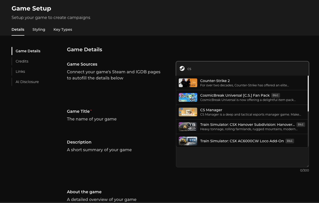Choose CosmicBreak Universal [C.S.] Fan Pack result

click(242, 97)
